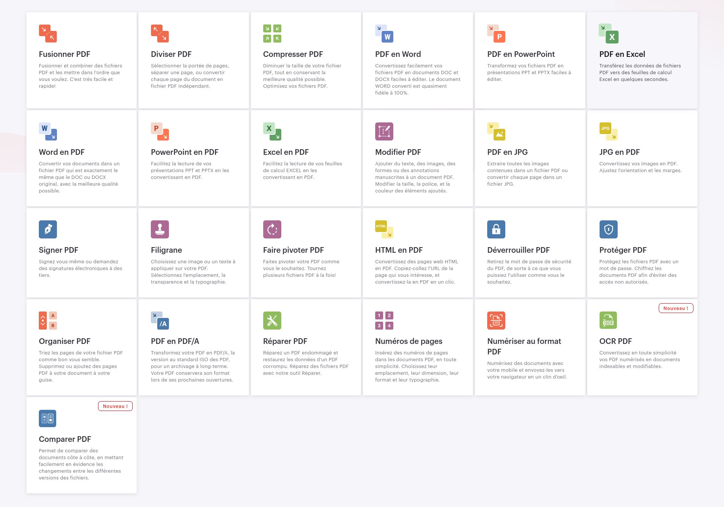This screenshot has height=507, width=724.
Task: Open the Fusionner PDF title link
Action: pos(64,54)
